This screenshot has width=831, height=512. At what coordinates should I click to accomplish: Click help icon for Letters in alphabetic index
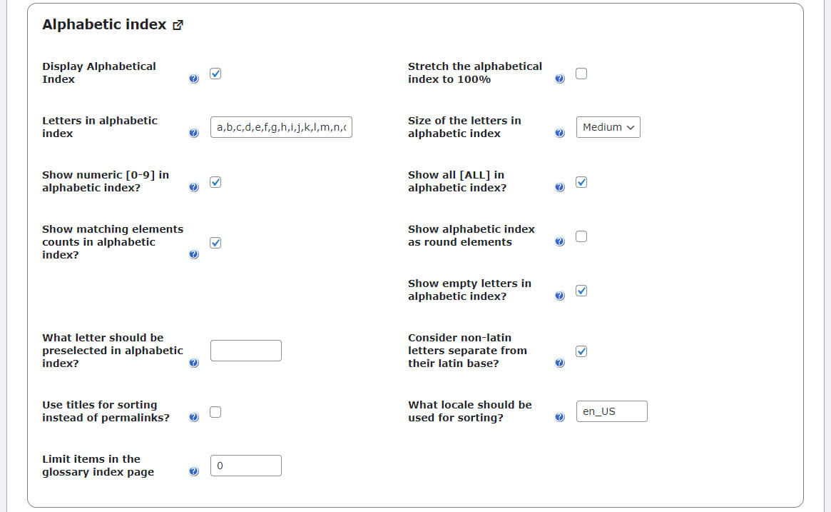pos(194,133)
